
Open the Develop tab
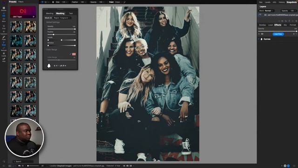(262, 25)
